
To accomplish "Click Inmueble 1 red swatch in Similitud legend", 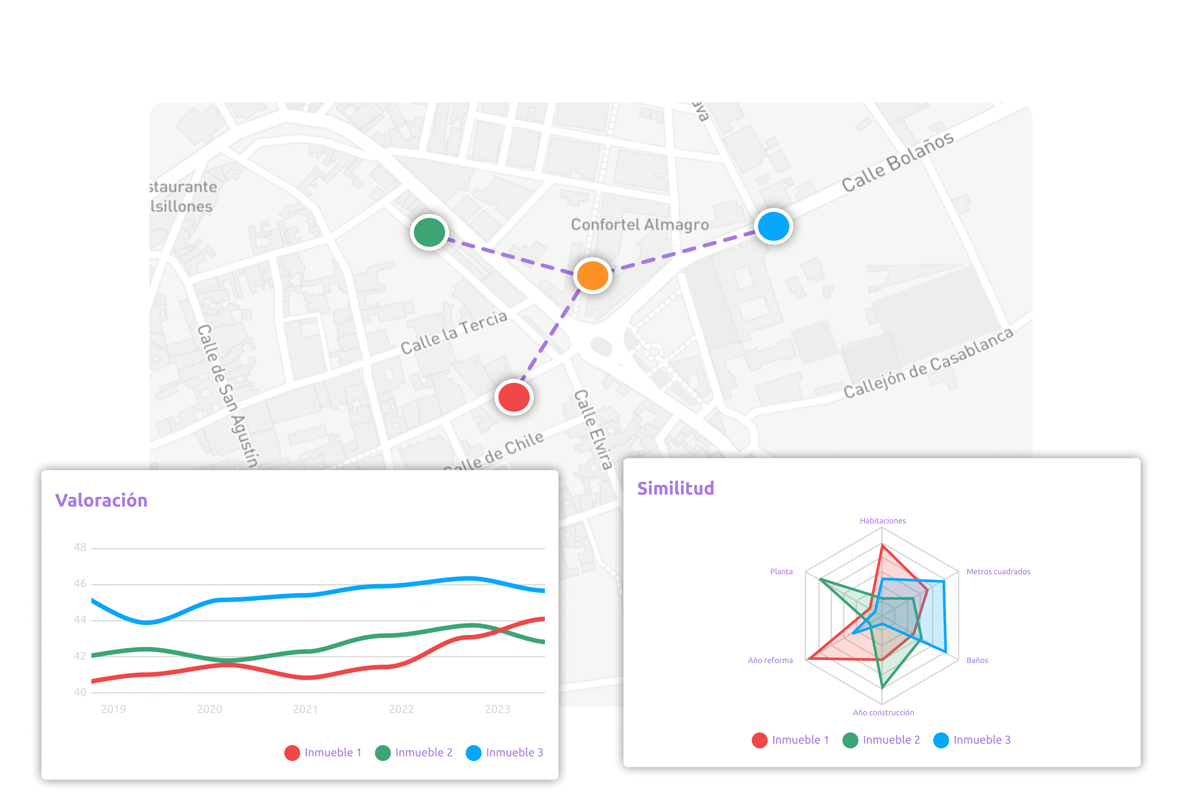I will click(759, 740).
